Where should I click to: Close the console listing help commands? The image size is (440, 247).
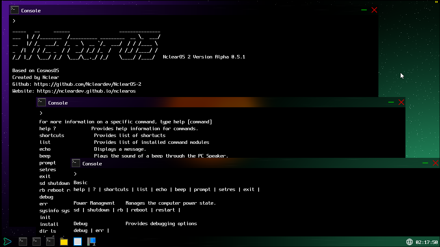click(x=401, y=102)
